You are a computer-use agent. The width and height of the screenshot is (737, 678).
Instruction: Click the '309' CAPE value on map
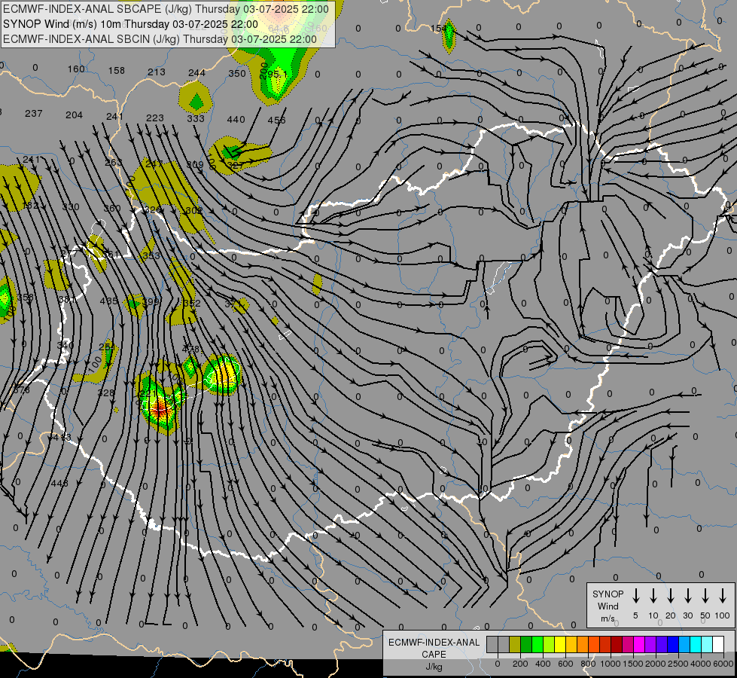click(x=195, y=165)
